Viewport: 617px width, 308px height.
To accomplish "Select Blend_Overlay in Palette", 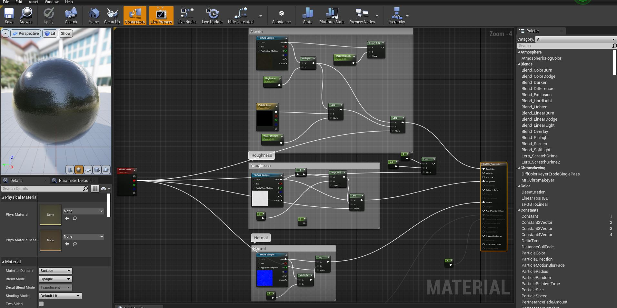I will click(x=535, y=132).
